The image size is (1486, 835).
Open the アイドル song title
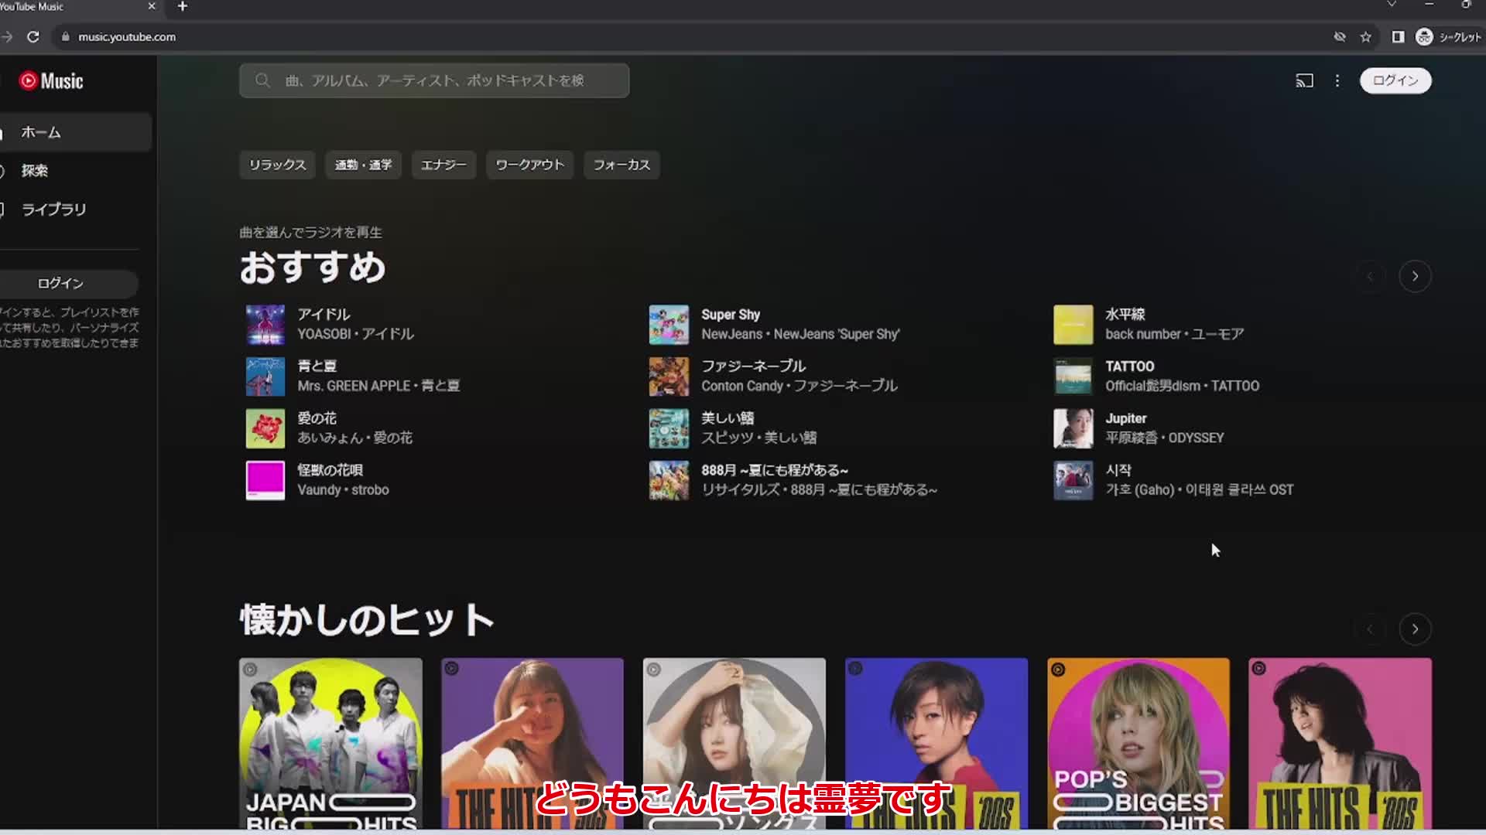324,315
